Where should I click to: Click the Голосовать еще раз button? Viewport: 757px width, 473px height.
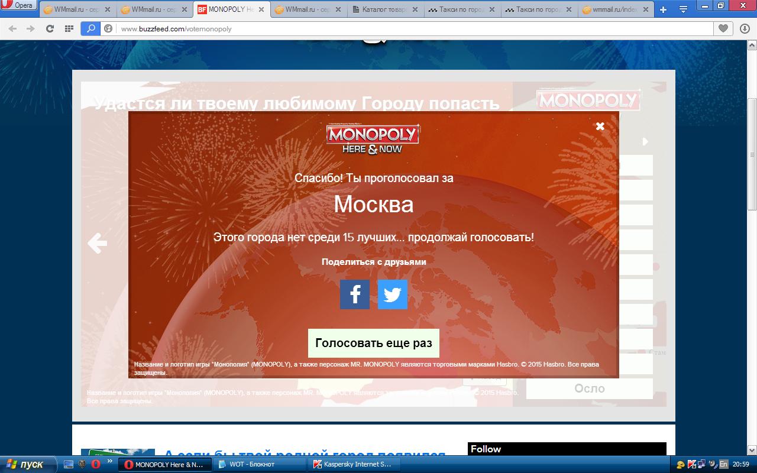pos(374,343)
